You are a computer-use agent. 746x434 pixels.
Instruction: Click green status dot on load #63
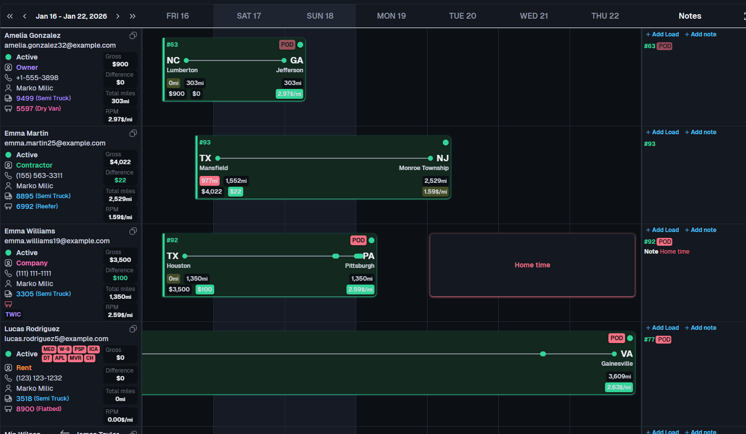coord(300,45)
